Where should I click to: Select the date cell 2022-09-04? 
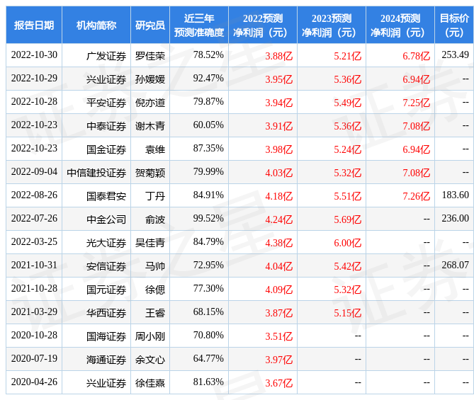(34, 172)
